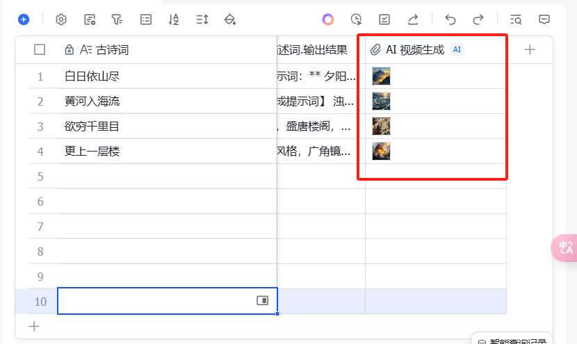Image resolution: width=577 pixels, height=344 pixels.
Task: Select cell 黄河入海流
Action: (168, 101)
